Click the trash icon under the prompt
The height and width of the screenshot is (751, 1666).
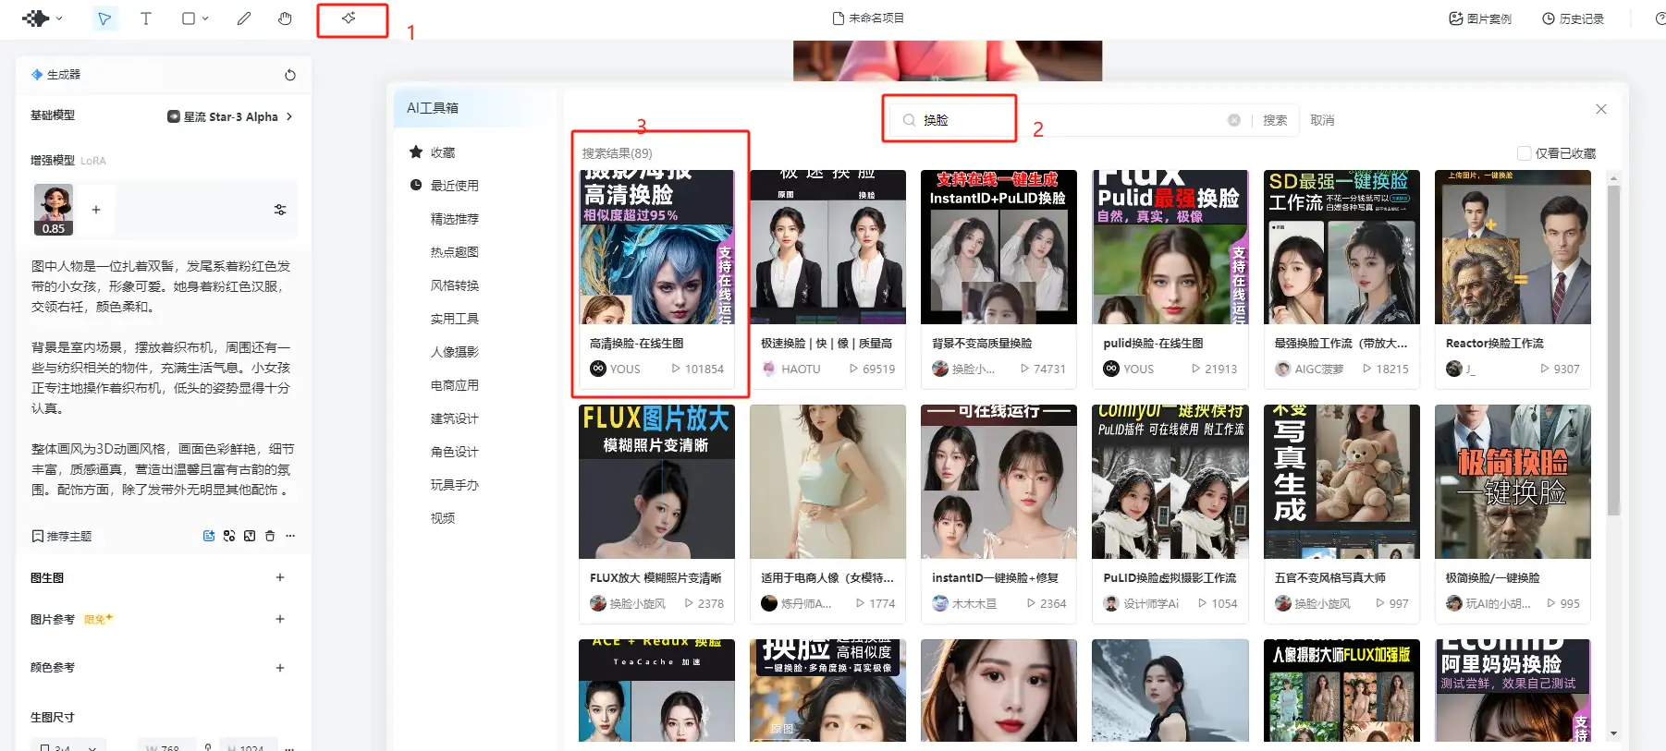pyautogui.click(x=270, y=536)
